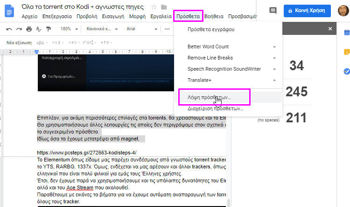Open the Πρόσθετα menu
This screenshot has height=207, width=350.
[x=188, y=16]
